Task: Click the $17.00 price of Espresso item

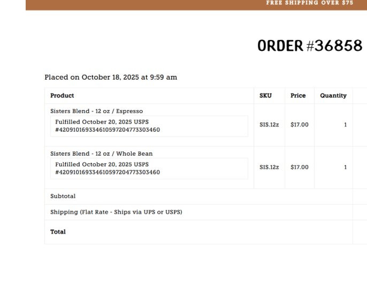Action: pos(299,125)
